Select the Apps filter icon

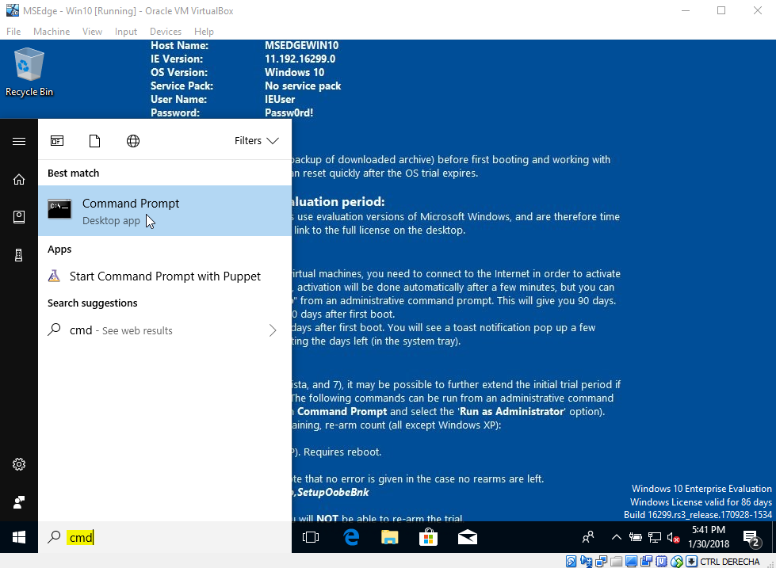point(57,141)
